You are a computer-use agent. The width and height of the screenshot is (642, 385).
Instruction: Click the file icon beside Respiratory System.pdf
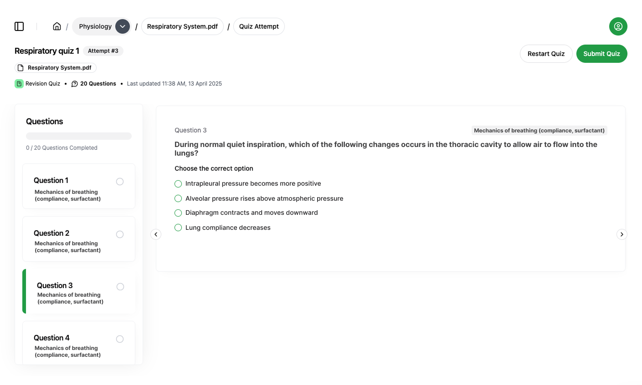(21, 68)
